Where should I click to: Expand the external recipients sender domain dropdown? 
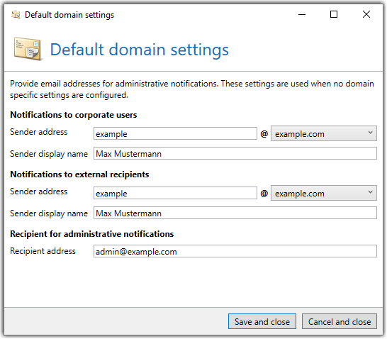pyautogui.click(x=324, y=193)
